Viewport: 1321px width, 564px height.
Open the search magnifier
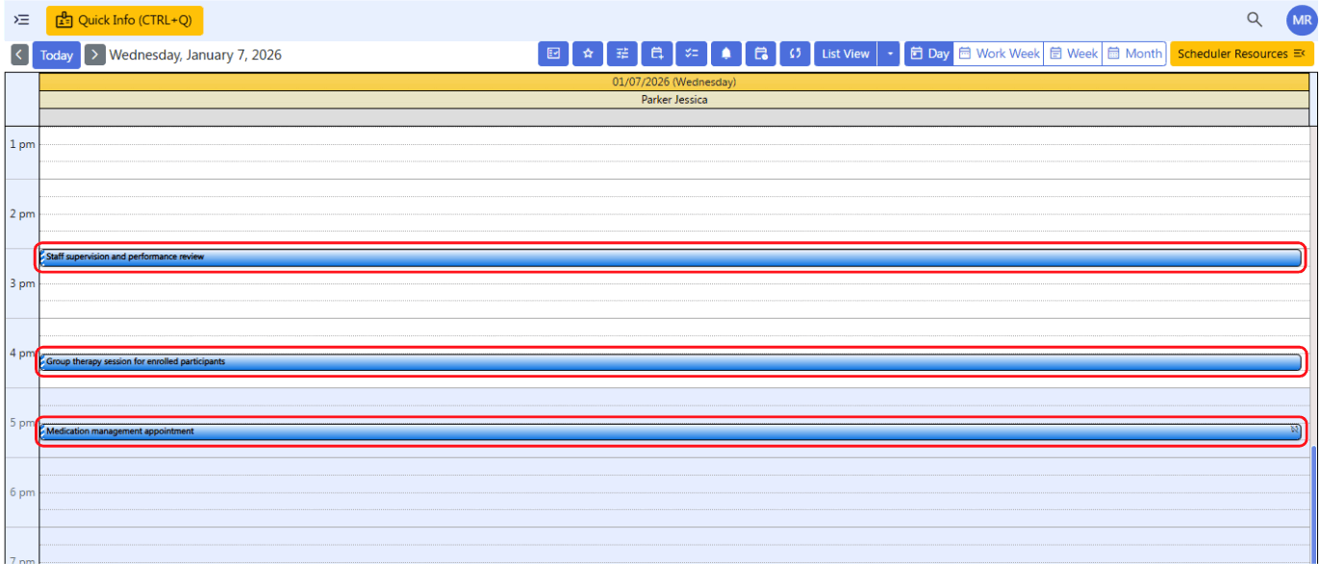point(1254,19)
